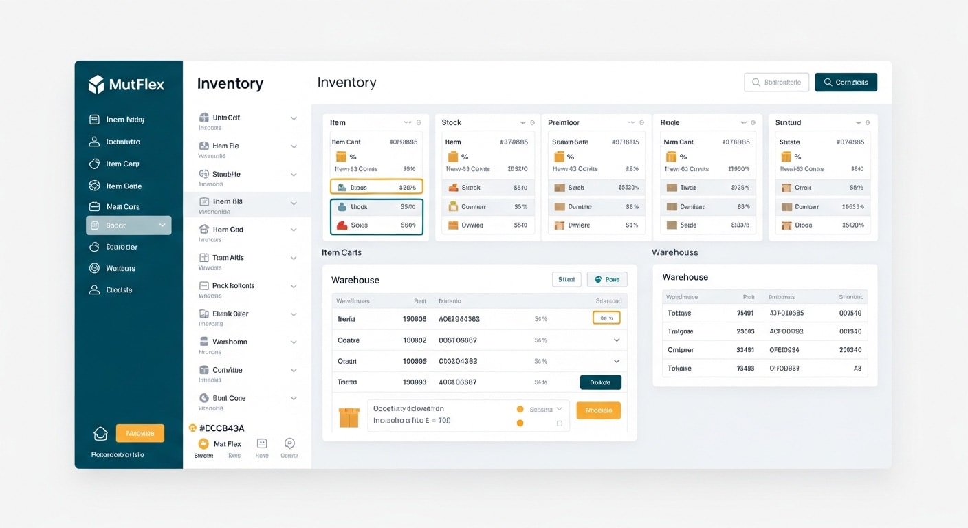
Task: Click the Stient button
Action: pyautogui.click(x=566, y=279)
